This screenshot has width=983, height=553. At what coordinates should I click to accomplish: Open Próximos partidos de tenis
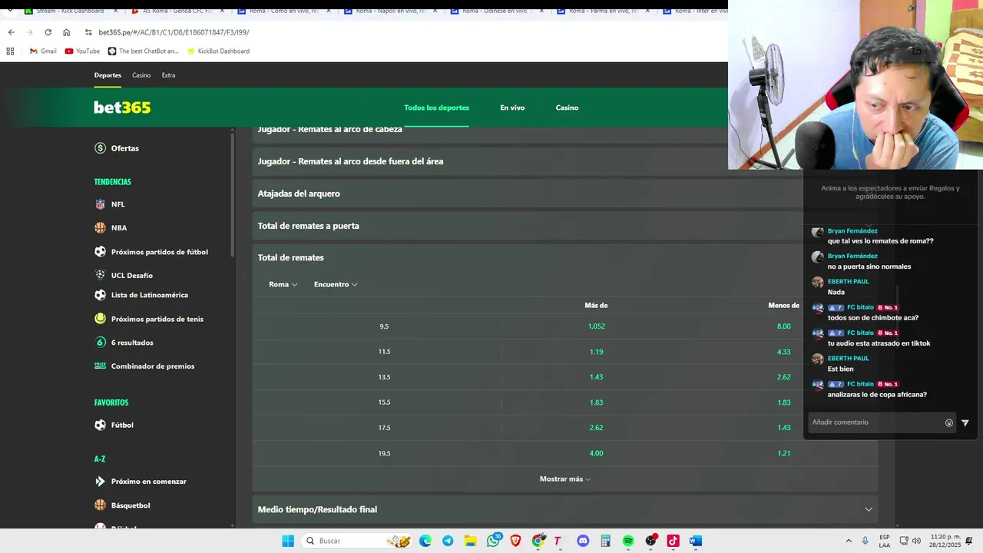[x=149, y=319]
